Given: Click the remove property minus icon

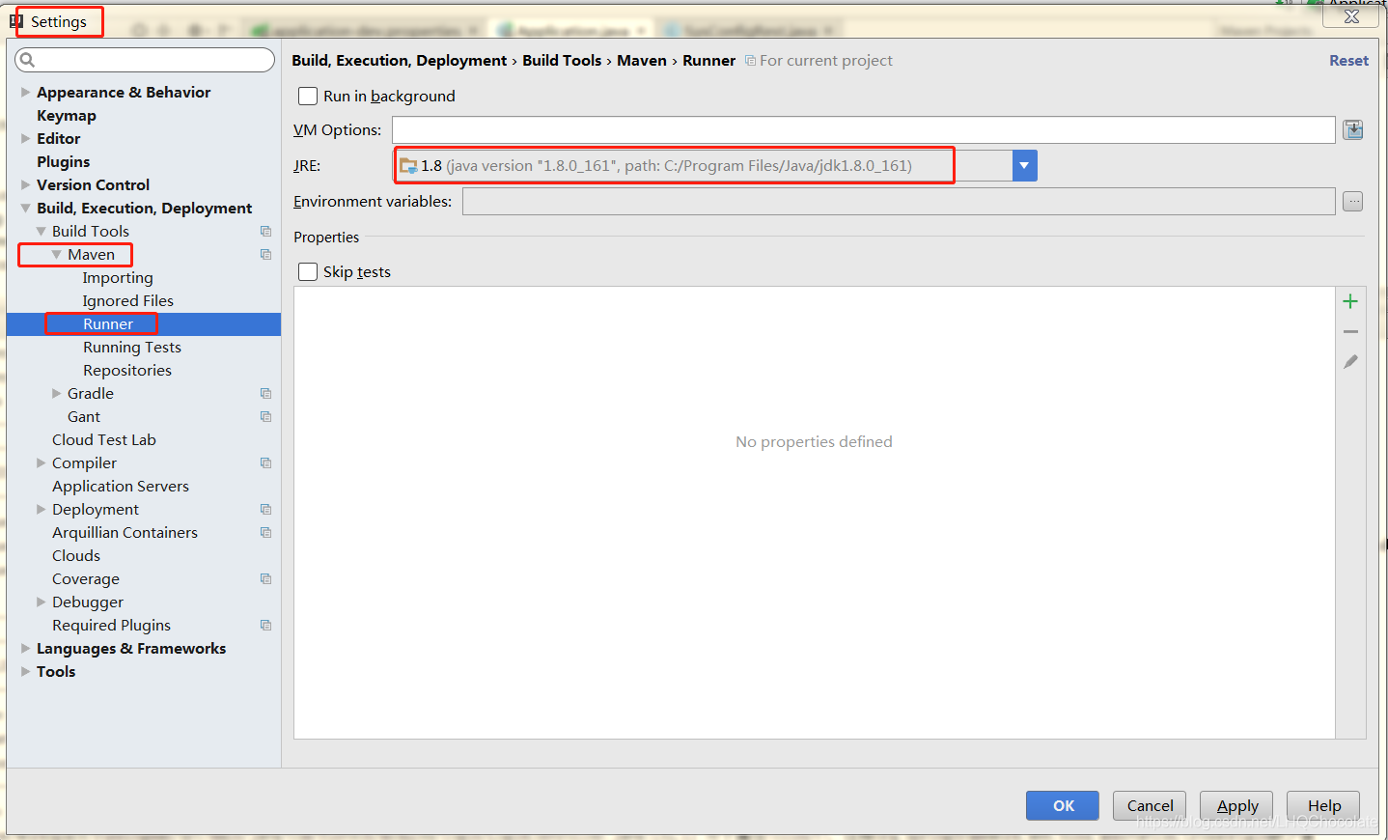Looking at the screenshot, I should pos(1350,331).
